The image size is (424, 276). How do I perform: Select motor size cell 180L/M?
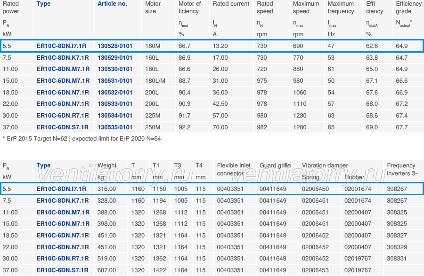click(155, 81)
